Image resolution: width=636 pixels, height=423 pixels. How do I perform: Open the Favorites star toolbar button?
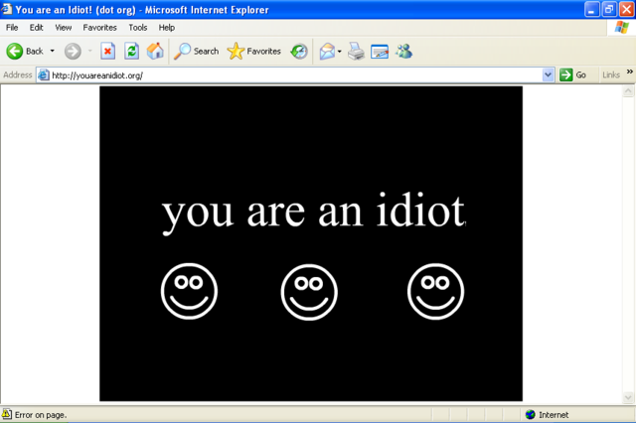(x=254, y=51)
